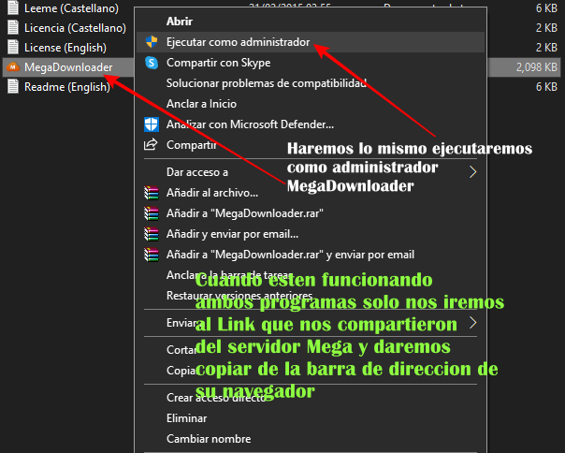The width and height of the screenshot is (565, 453).
Task: Click the document icon of Licencia (Castellano)
Action: click(x=13, y=28)
